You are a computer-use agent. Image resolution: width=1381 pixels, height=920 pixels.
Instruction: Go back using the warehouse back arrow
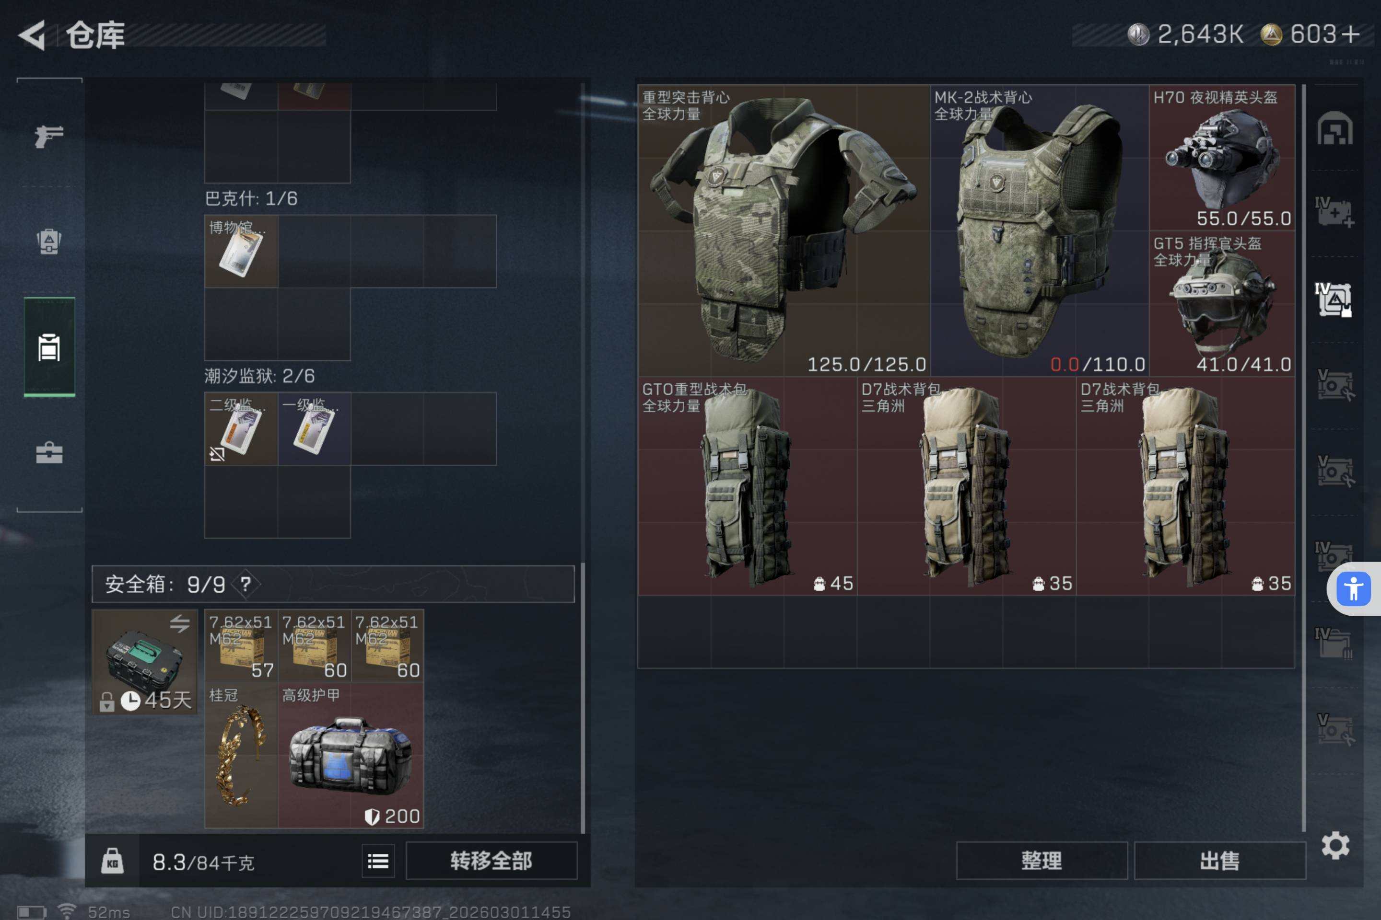point(32,35)
